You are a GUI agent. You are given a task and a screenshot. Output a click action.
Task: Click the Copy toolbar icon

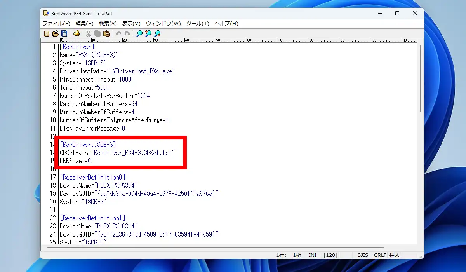97,34
